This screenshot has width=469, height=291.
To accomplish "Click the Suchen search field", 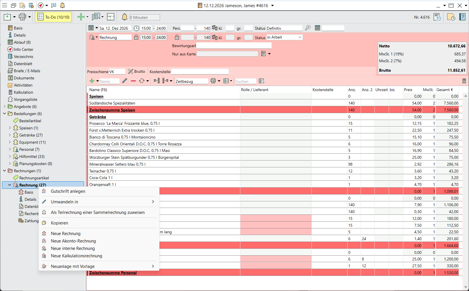I will pyautogui.click(x=245, y=81).
